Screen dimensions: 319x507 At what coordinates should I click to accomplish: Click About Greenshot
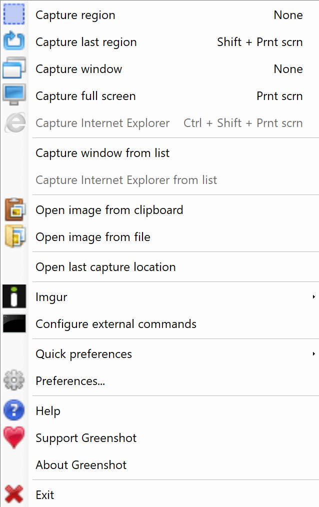(80, 464)
